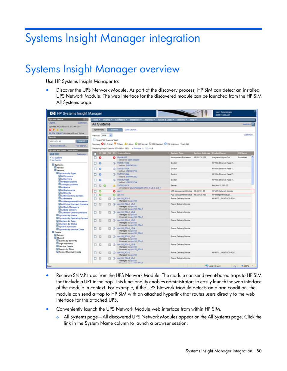Tick the checkbox for ups193_PDU-2 row
Image resolution: width=287 pixels, height=371 pixels.
(x=95, y=253)
